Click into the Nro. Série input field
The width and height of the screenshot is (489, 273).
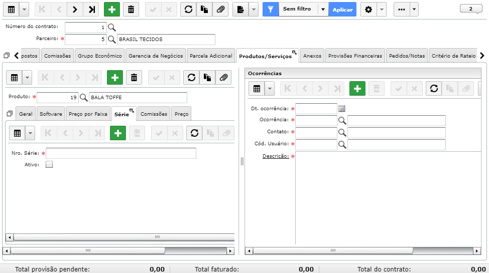coord(121,153)
